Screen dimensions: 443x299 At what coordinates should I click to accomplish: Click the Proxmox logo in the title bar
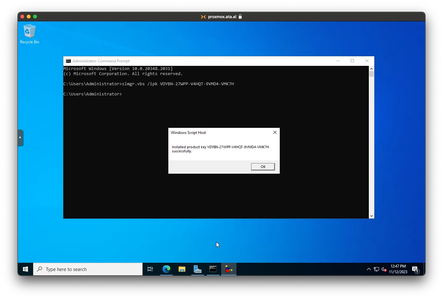point(203,17)
